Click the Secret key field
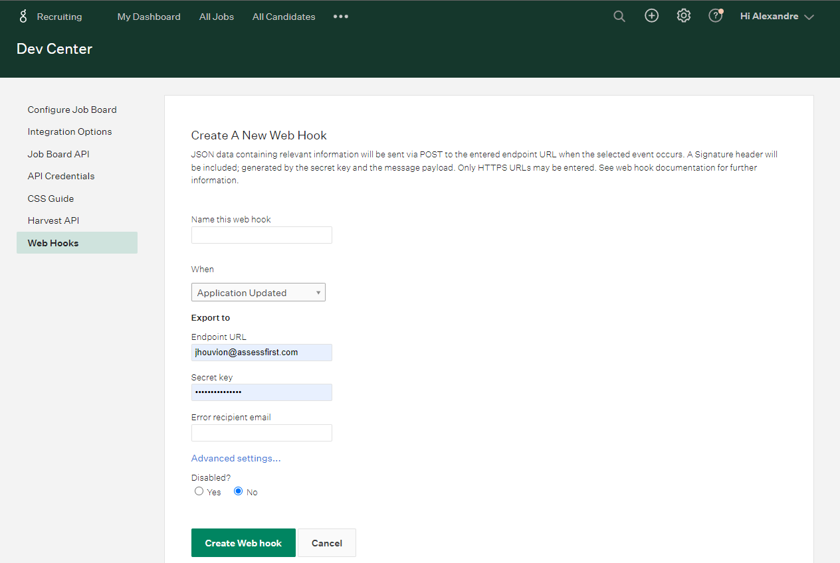 pos(262,392)
